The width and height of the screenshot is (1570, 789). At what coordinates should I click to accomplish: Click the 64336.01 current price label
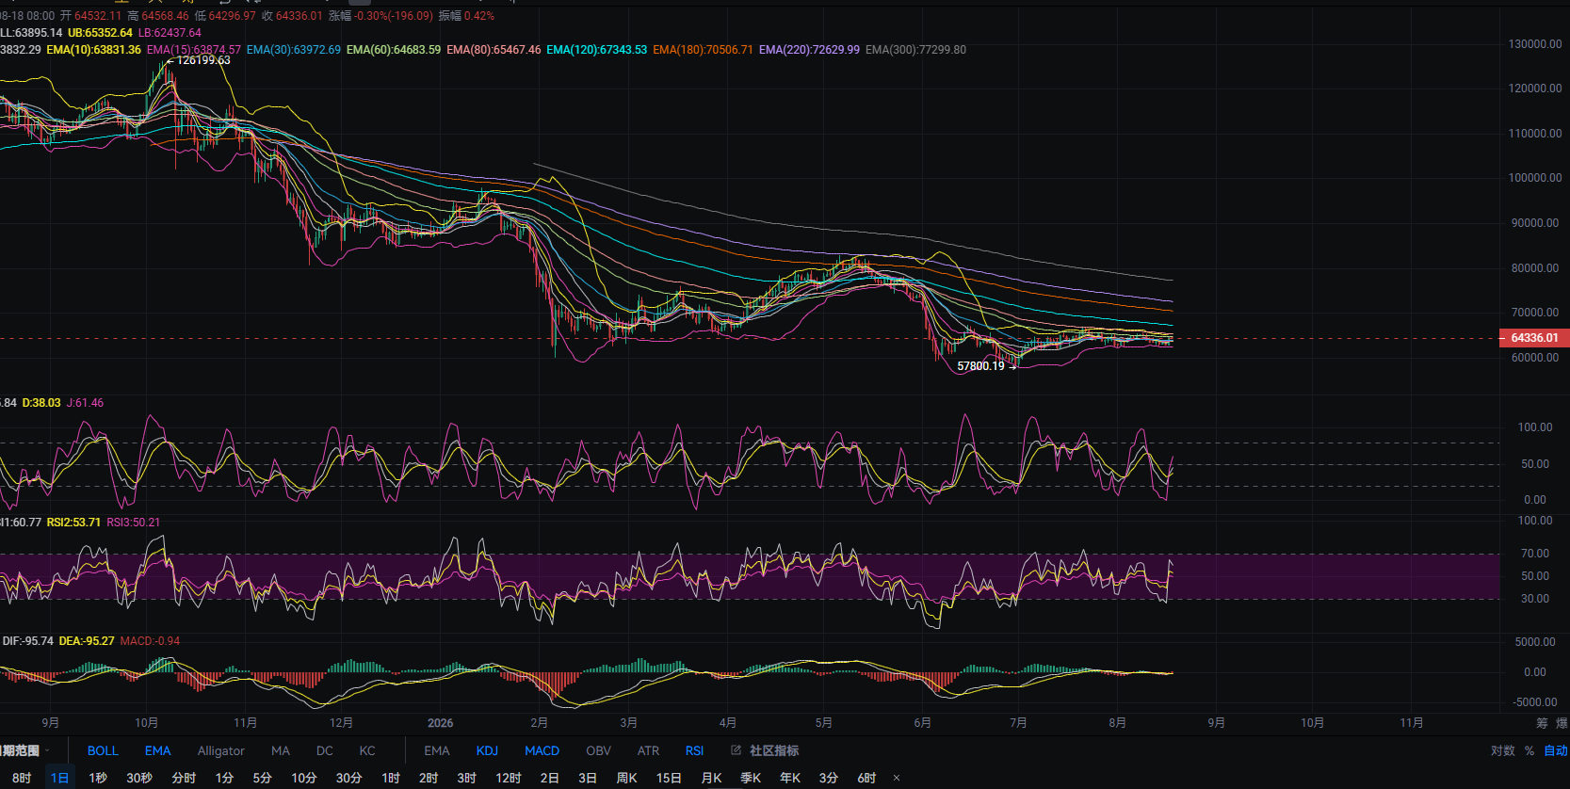pos(1534,338)
